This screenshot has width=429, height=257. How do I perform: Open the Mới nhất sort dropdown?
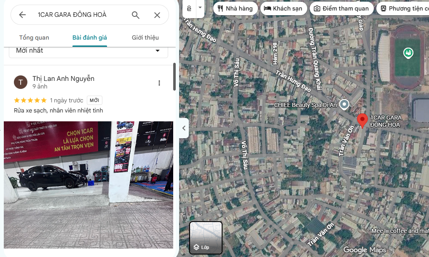(88, 51)
